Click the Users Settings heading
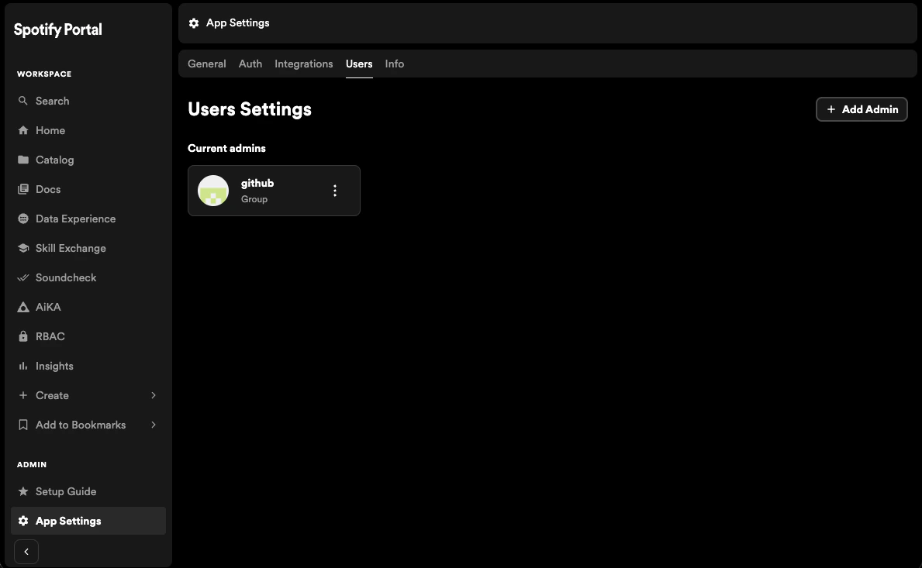Screen dimensions: 922x568 250,109
